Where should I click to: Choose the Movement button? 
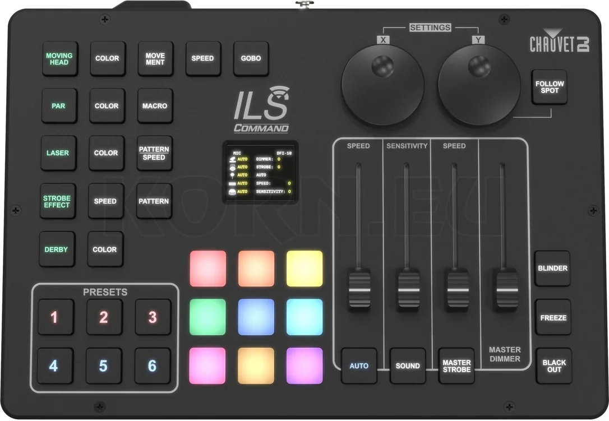155,59
